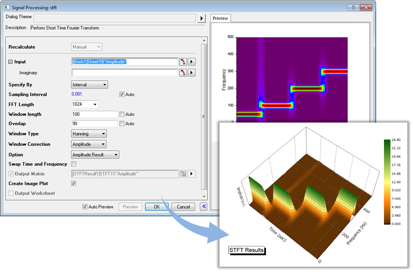Select the Preview tab
The image size is (413, 272).
220,18
